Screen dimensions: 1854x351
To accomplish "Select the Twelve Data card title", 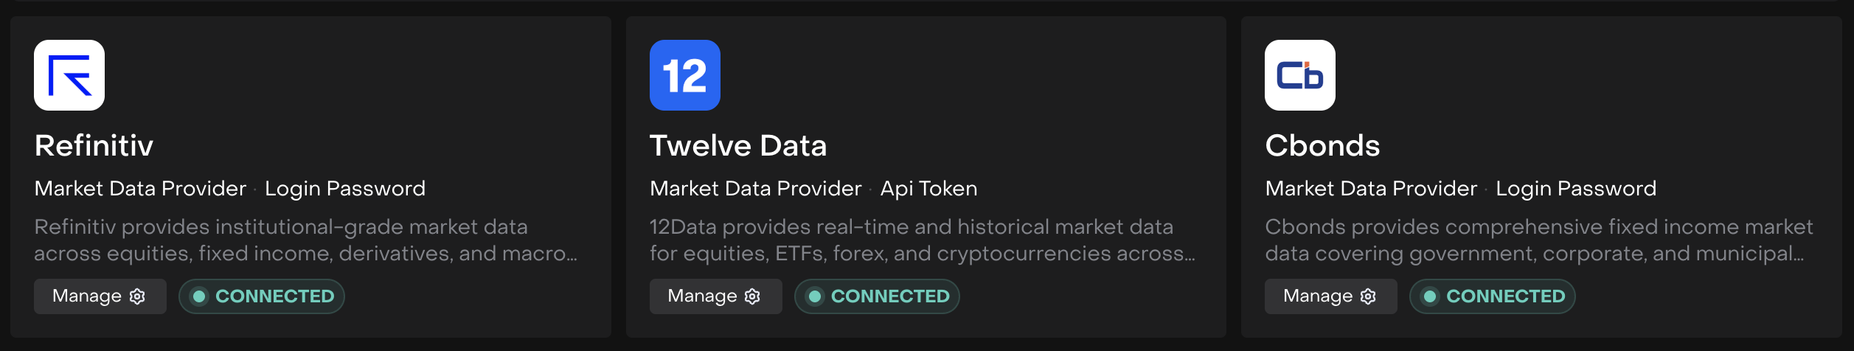I will coord(737,146).
